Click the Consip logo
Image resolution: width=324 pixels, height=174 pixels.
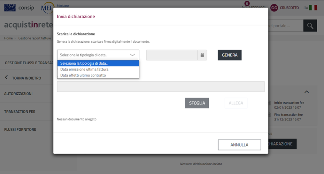coord(19,8)
